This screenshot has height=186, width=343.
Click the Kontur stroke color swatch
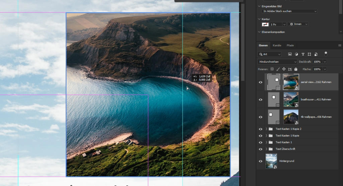coord(265,24)
